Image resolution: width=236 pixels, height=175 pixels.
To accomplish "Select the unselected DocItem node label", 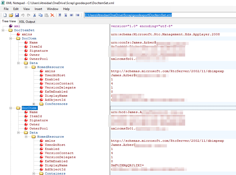I will pyautogui.click(x=29, y=38).
